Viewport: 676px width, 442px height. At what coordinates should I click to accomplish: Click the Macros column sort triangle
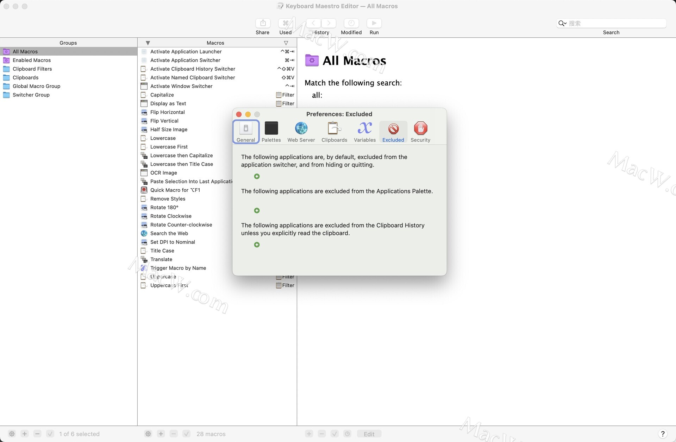pyautogui.click(x=148, y=43)
